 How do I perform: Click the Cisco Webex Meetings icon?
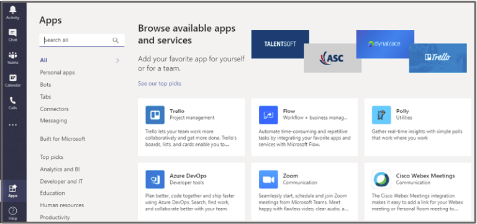coord(381,179)
